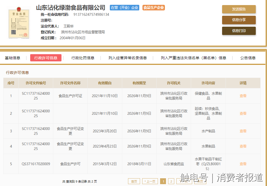This screenshot has width=267, height=186.
Task: Open the 行政处罚信息 tab
Action: [x=83, y=58]
